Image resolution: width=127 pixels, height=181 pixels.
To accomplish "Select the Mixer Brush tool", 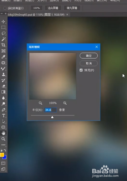I will pos(3,69).
